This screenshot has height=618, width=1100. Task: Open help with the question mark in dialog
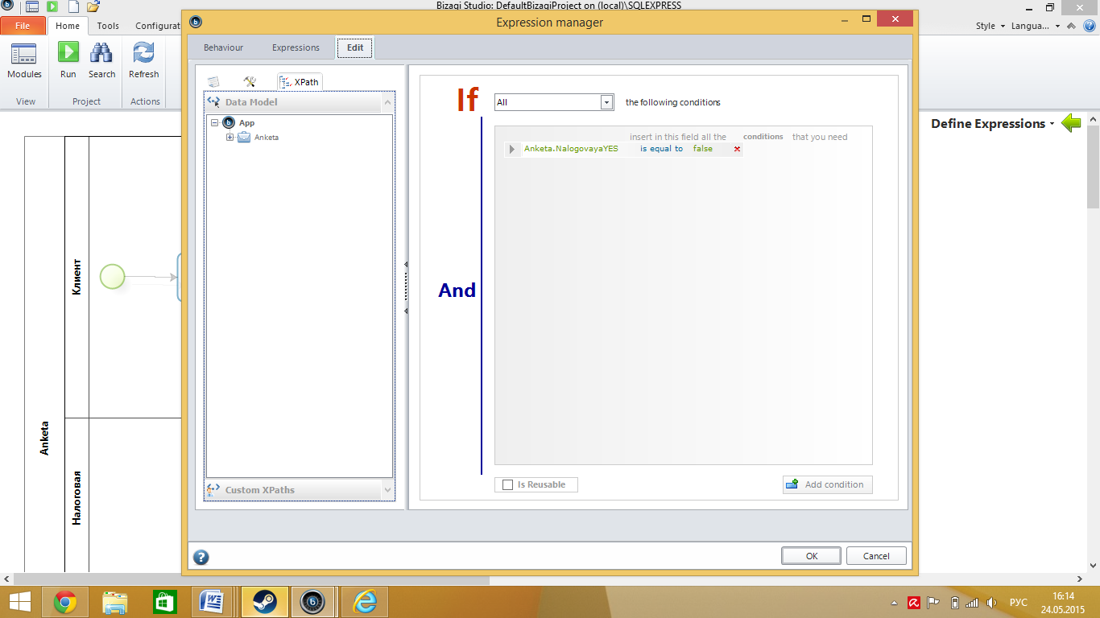(201, 557)
